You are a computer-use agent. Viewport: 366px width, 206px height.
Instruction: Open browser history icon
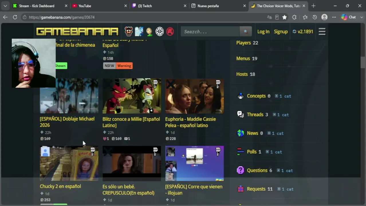coord(315,17)
